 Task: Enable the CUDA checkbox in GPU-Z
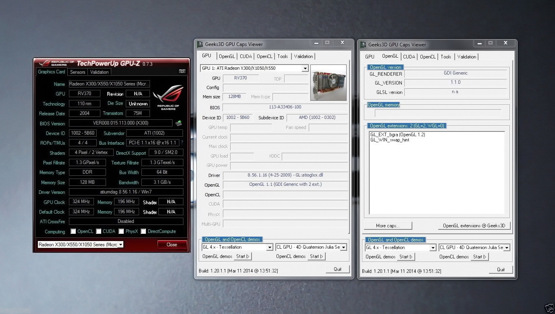click(99, 231)
